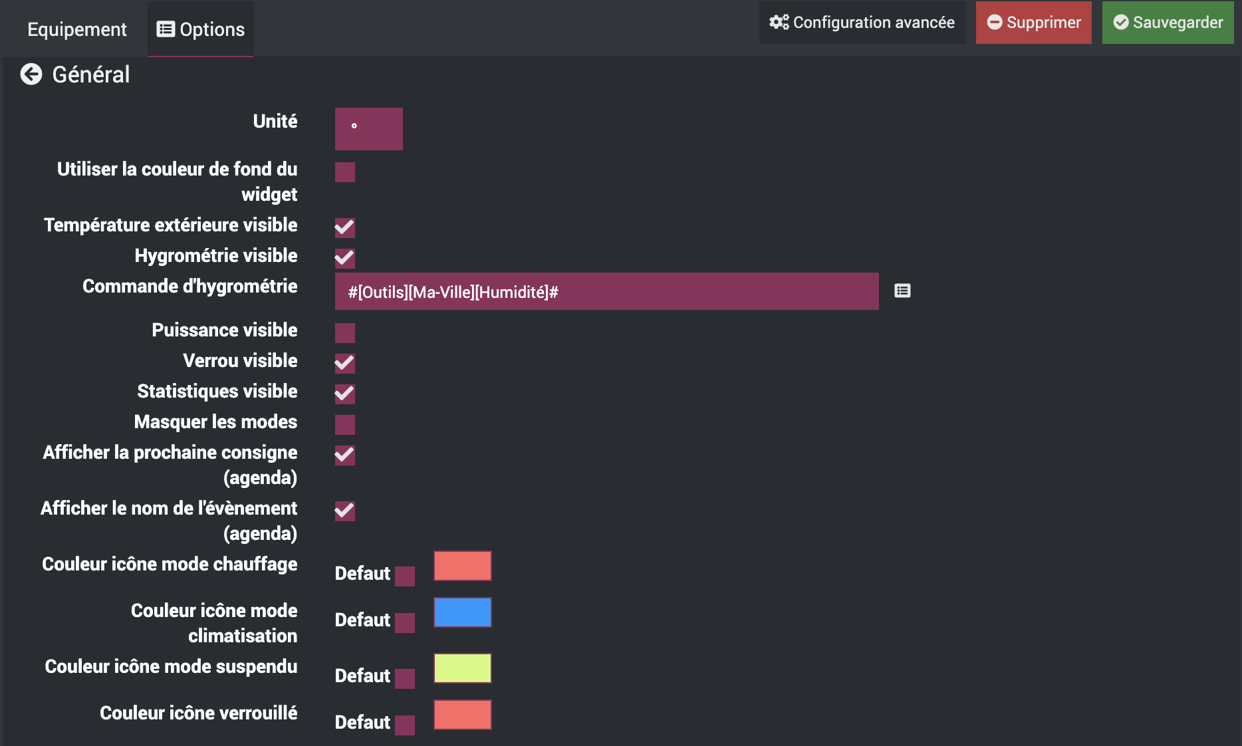Pick the blue climatisation color swatch
Viewport: 1242px width, 746px height.
(463, 612)
